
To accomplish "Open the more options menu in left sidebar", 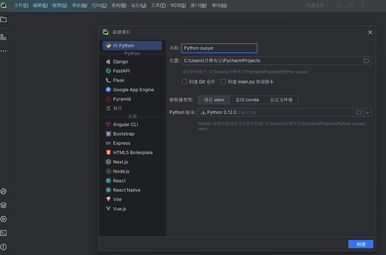I will tap(4, 51).
